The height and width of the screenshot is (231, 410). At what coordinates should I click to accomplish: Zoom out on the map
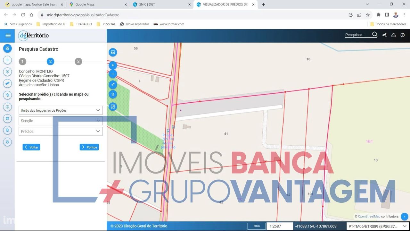[x=113, y=74]
